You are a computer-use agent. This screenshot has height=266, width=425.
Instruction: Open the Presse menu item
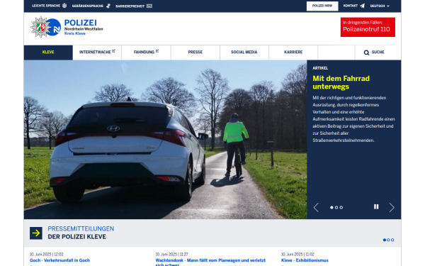click(195, 52)
